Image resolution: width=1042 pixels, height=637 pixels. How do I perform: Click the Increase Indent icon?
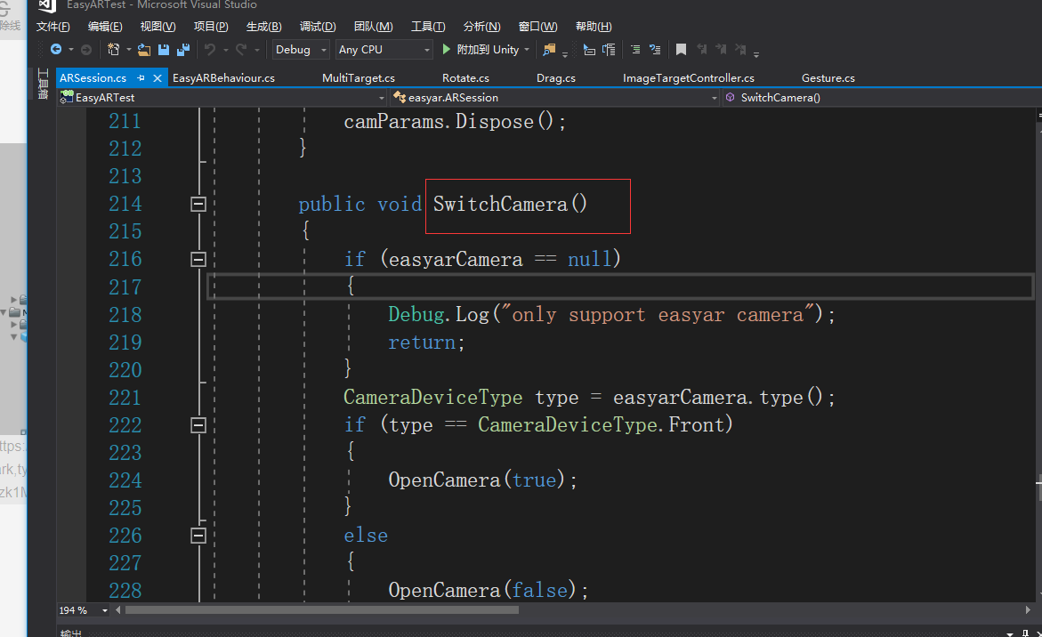609,49
